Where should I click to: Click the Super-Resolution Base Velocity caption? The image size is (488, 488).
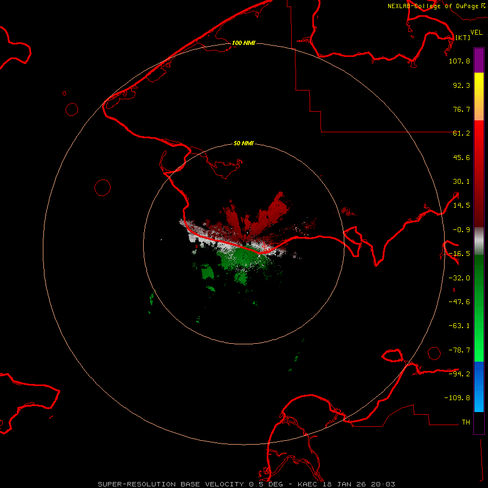point(247,484)
